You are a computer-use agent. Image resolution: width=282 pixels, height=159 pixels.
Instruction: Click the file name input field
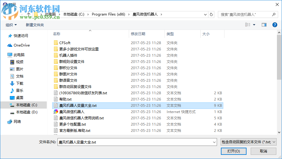(135, 142)
